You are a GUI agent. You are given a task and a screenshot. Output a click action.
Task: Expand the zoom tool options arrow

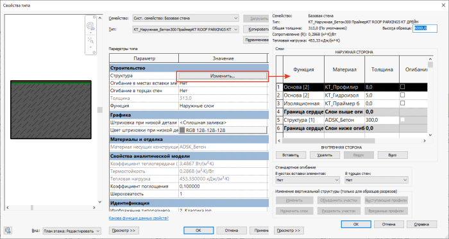coord(90,47)
